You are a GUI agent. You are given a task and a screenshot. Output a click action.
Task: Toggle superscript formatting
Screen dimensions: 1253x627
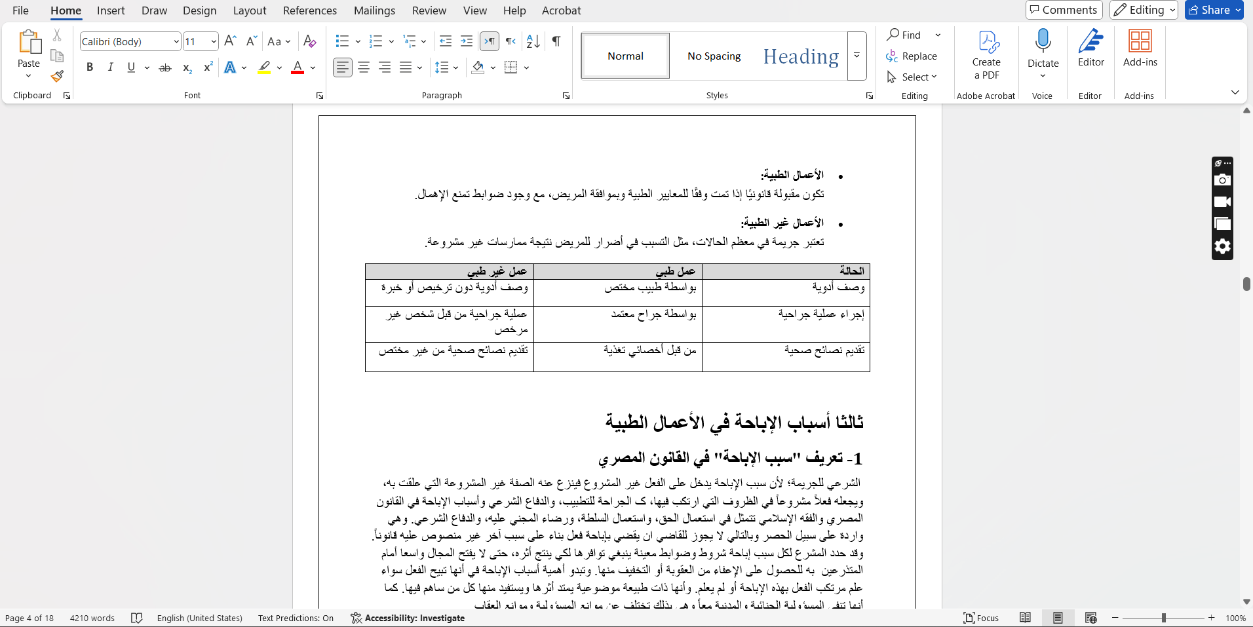point(208,67)
